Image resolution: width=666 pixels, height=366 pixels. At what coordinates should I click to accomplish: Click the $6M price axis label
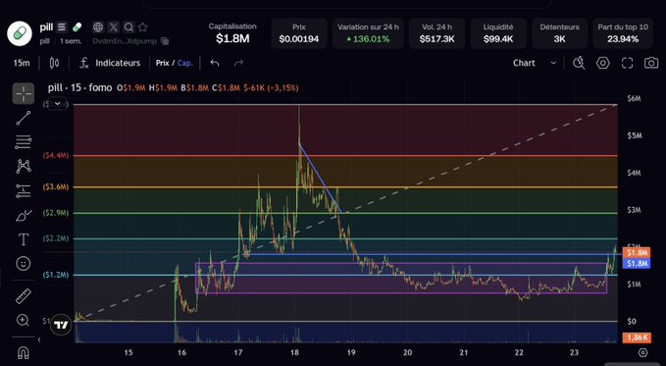coord(634,99)
